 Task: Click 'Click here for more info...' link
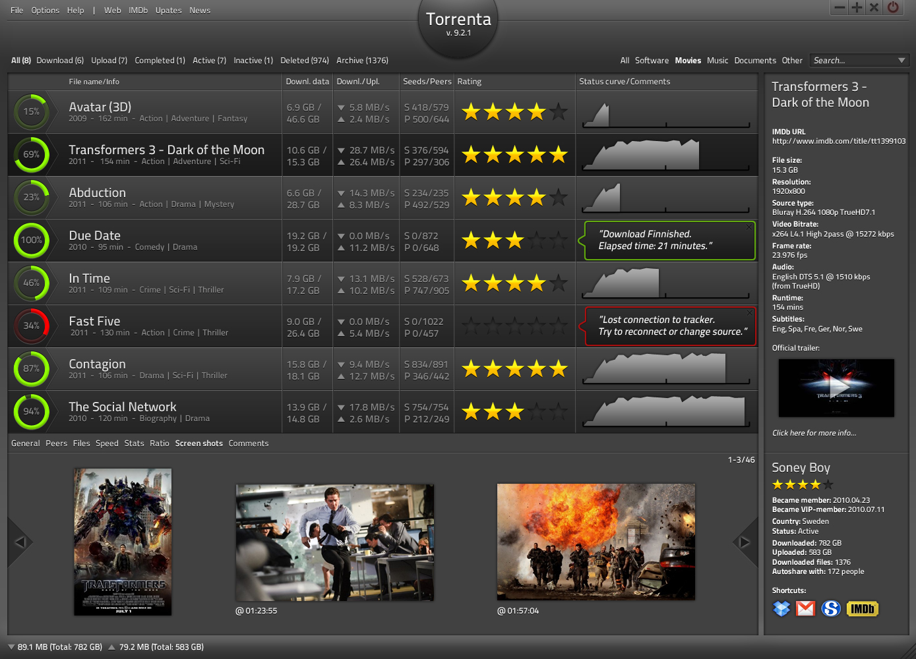[x=814, y=433]
